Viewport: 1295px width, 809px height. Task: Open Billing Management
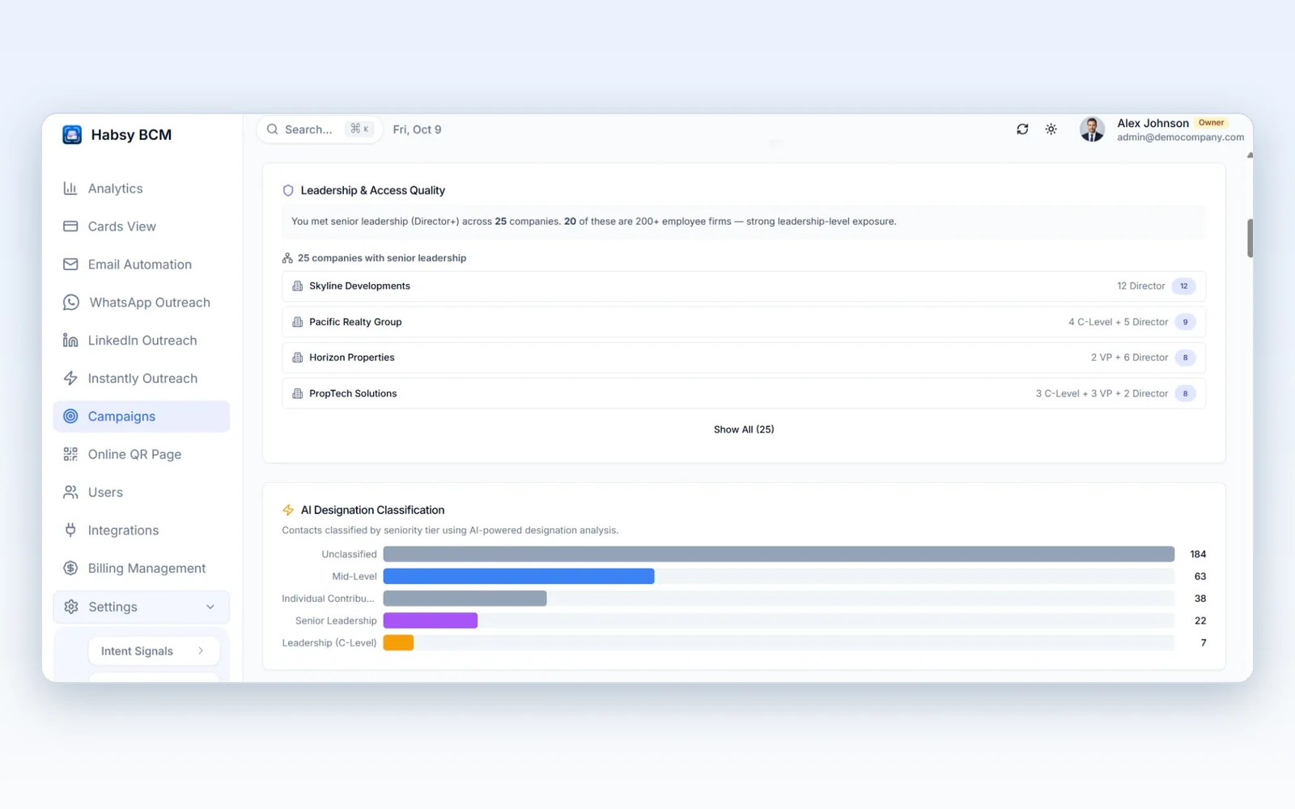pyautogui.click(x=142, y=569)
